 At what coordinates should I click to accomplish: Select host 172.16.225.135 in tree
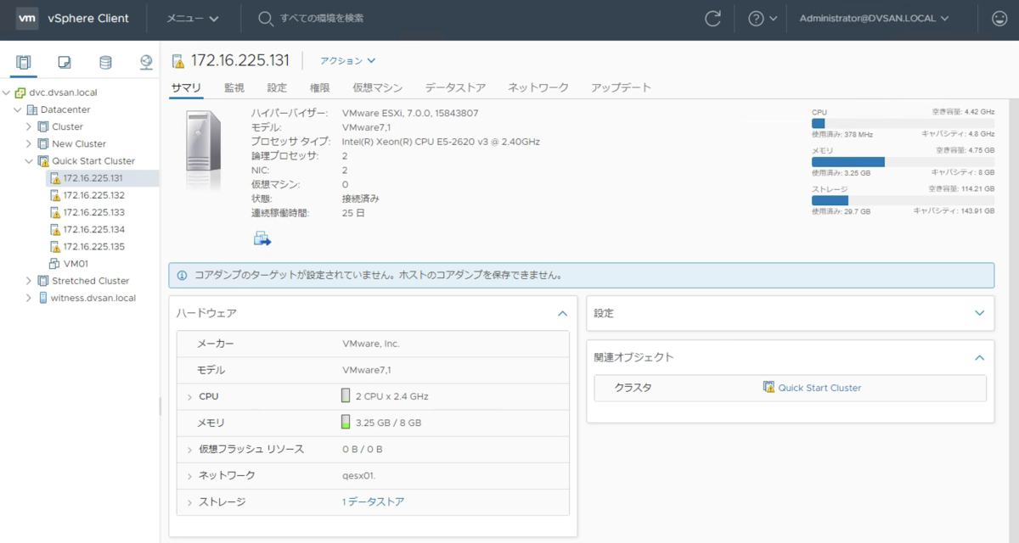click(x=93, y=247)
